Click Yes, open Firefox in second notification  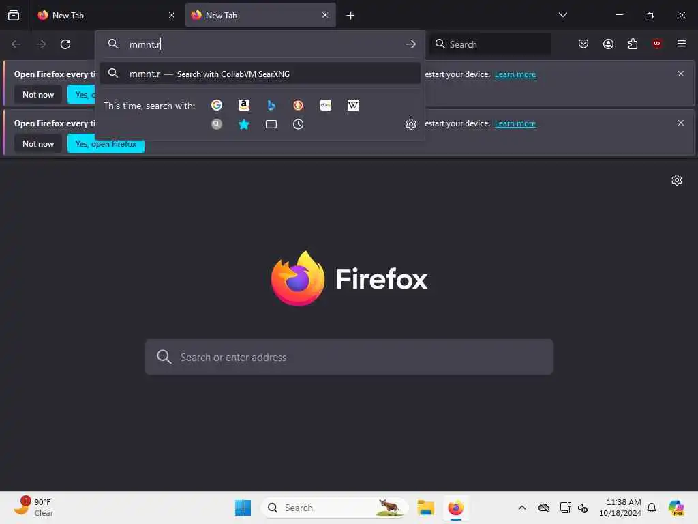[106, 143]
